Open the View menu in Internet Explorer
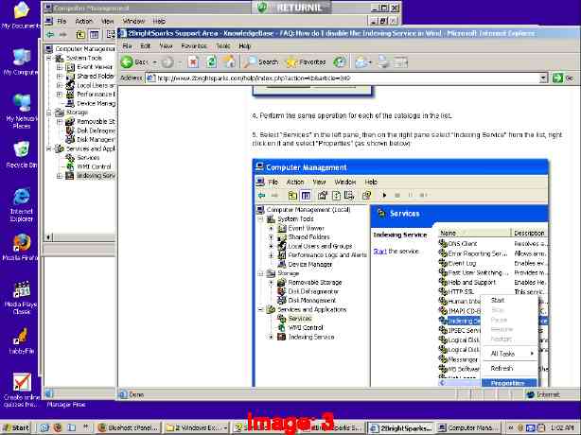The width and height of the screenshot is (581, 435). (166, 46)
